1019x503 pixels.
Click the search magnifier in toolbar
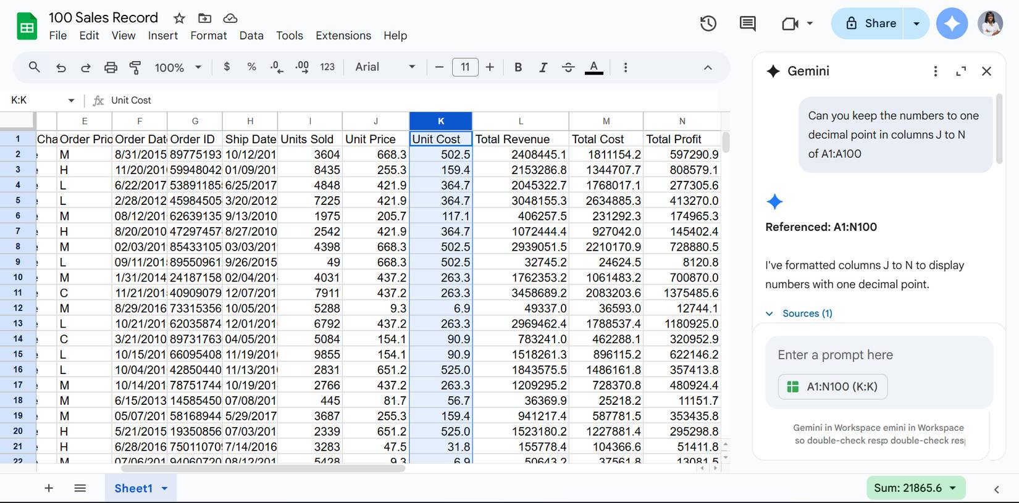click(35, 67)
